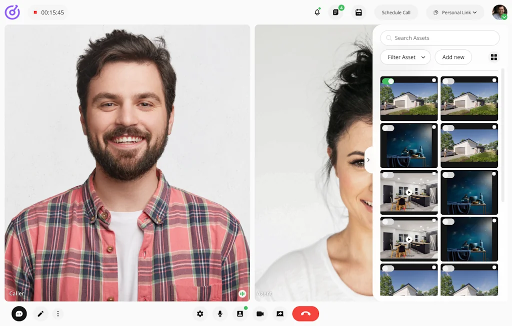The width and height of the screenshot is (512, 326).
Task: Mute the microphone
Action: 219,314
